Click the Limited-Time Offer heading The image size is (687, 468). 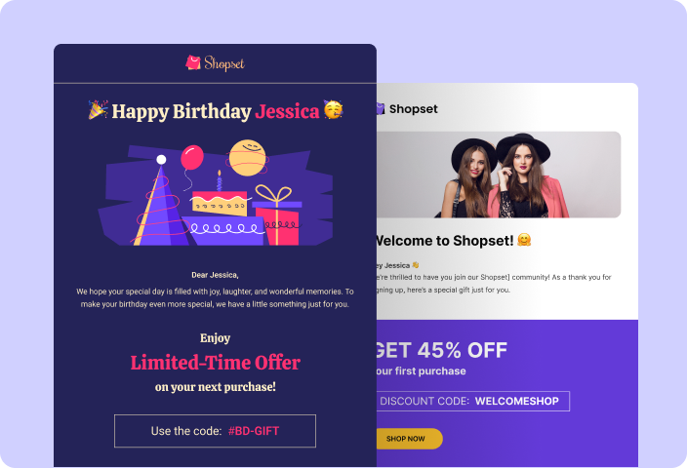[x=215, y=363]
